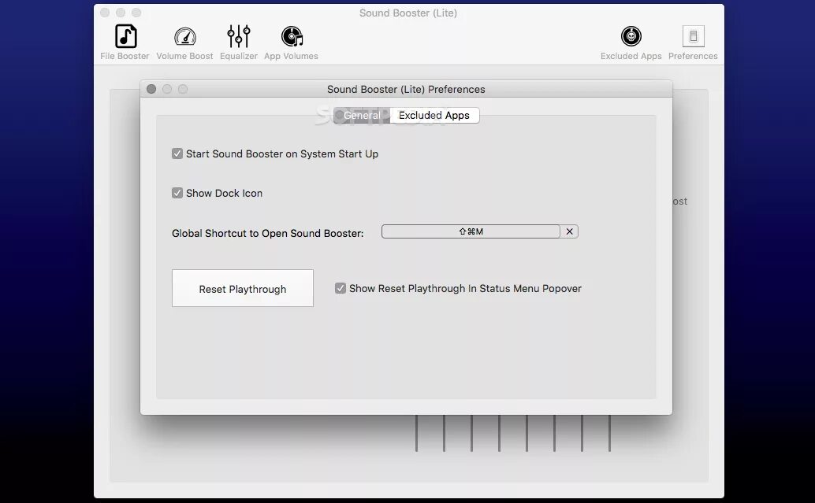Image resolution: width=815 pixels, height=503 pixels.
Task: Click the Global Shortcut to Open Sound Booster label
Action: point(268,233)
